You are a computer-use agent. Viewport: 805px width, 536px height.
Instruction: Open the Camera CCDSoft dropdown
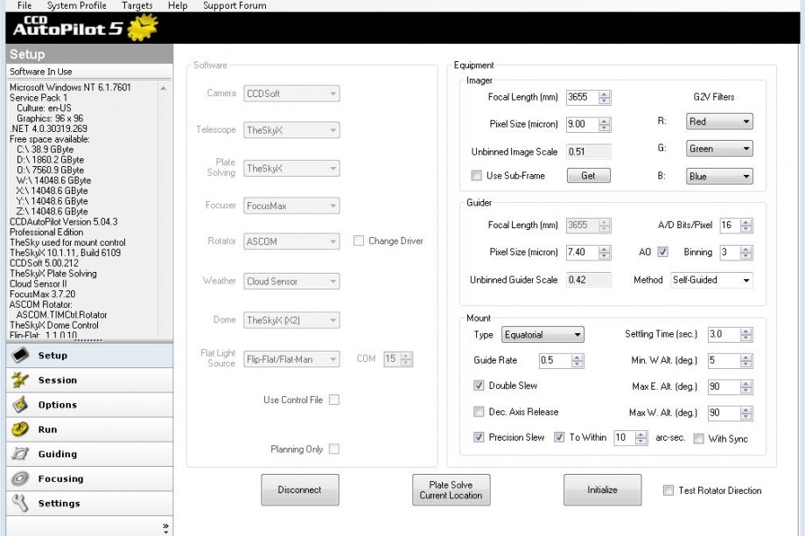(x=291, y=94)
